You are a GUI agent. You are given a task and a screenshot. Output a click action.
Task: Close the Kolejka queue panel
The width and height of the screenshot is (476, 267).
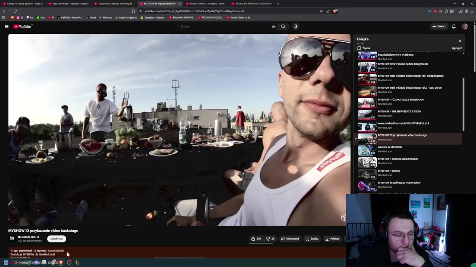[460, 41]
